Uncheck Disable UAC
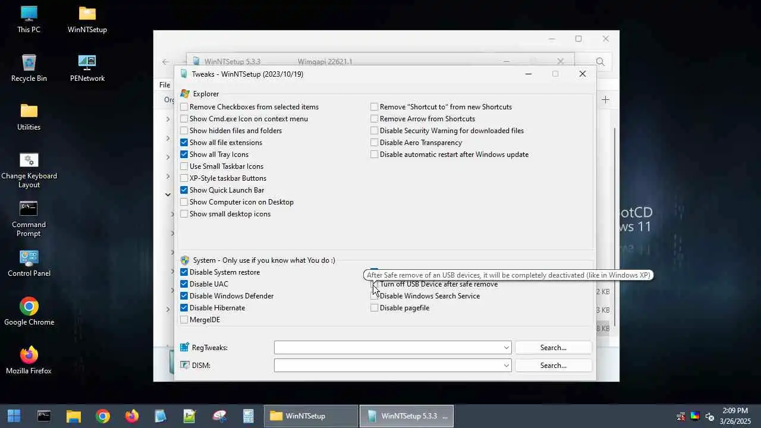Image resolution: width=761 pixels, height=428 pixels. point(184,284)
